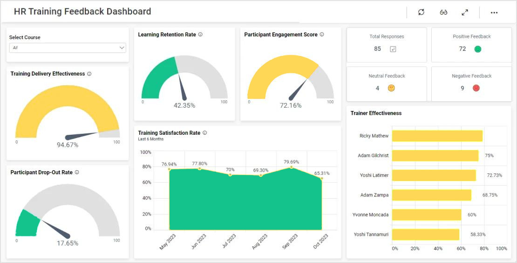
Task: Click the Jul 2023 data point 70%
Action: tap(230, 174)
